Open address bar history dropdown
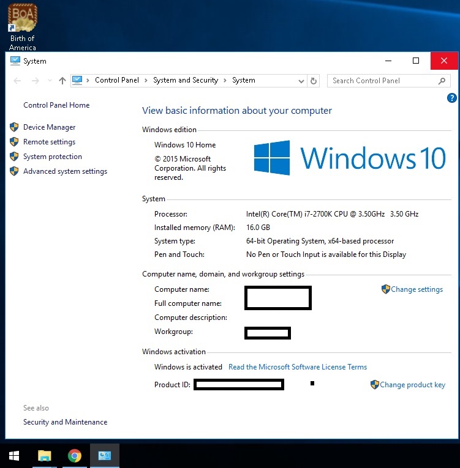Screen dimensions: 460x468 tap(301, 81)
